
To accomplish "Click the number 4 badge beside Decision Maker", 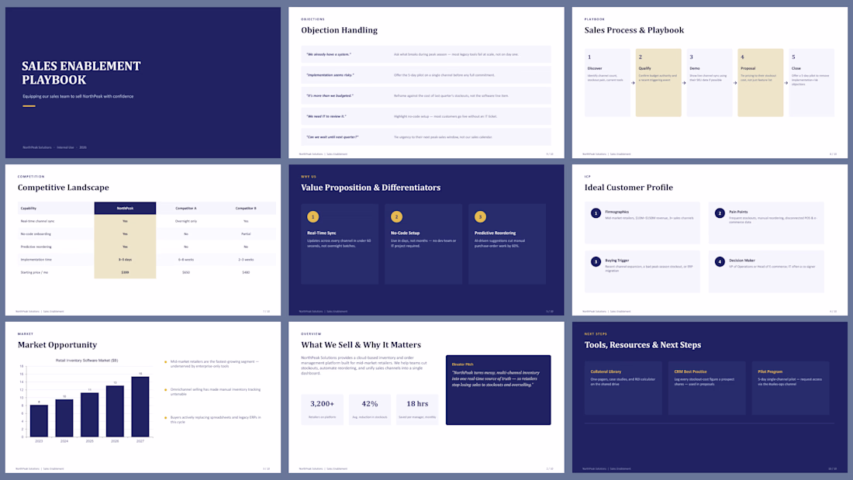I will click(x=720, y=262).
